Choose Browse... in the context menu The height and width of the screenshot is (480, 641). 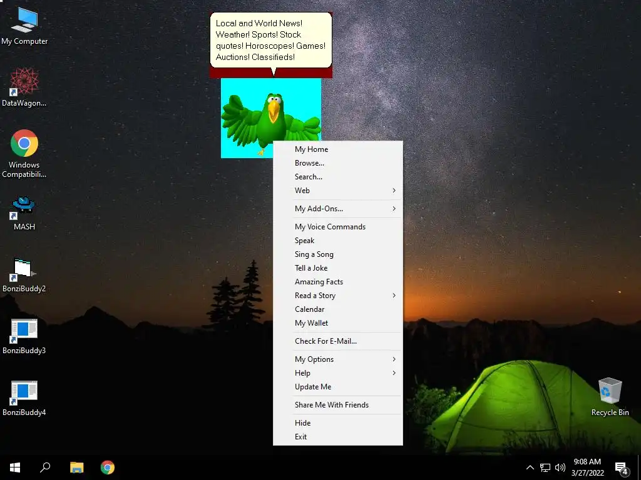337,163
